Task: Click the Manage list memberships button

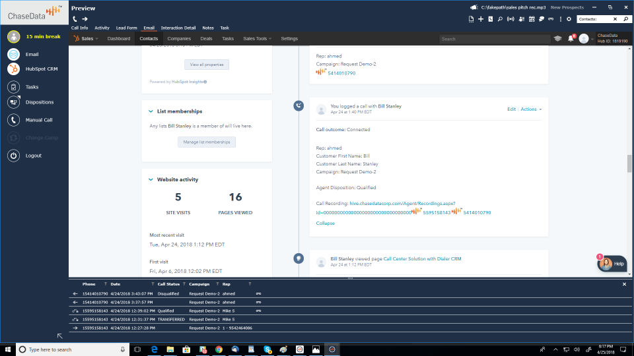Action: click(x=207, y=142)
